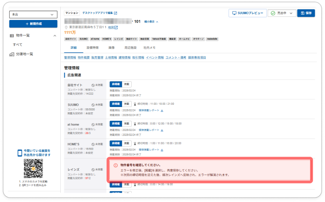
Task: Download the HOME'S 媒体掲載レポート via download icon
Action: click(x=162, y=150)
